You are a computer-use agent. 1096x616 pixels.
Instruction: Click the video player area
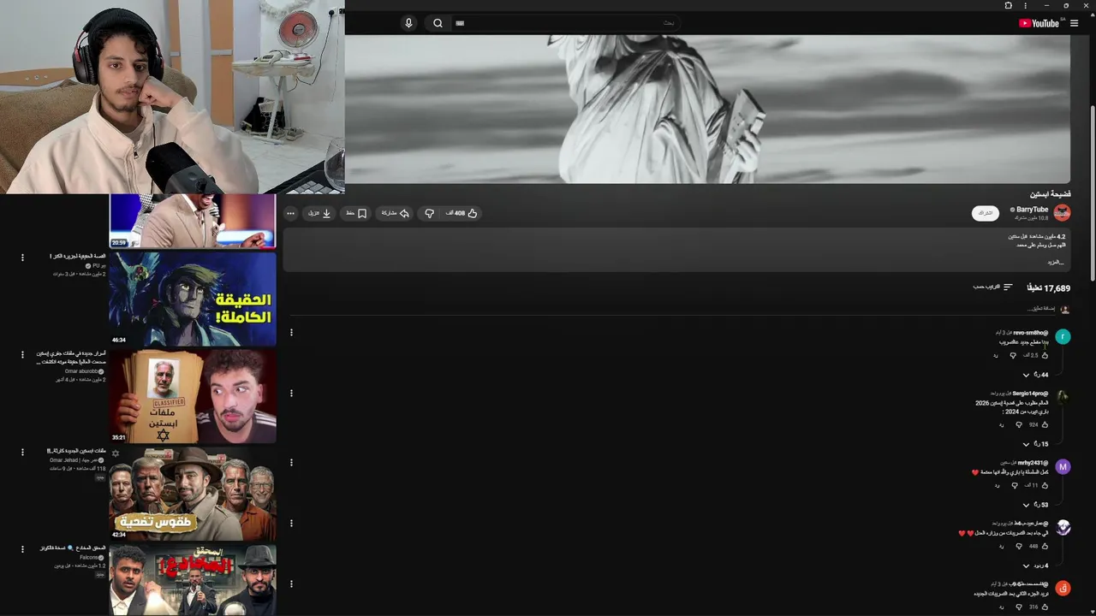707,109
